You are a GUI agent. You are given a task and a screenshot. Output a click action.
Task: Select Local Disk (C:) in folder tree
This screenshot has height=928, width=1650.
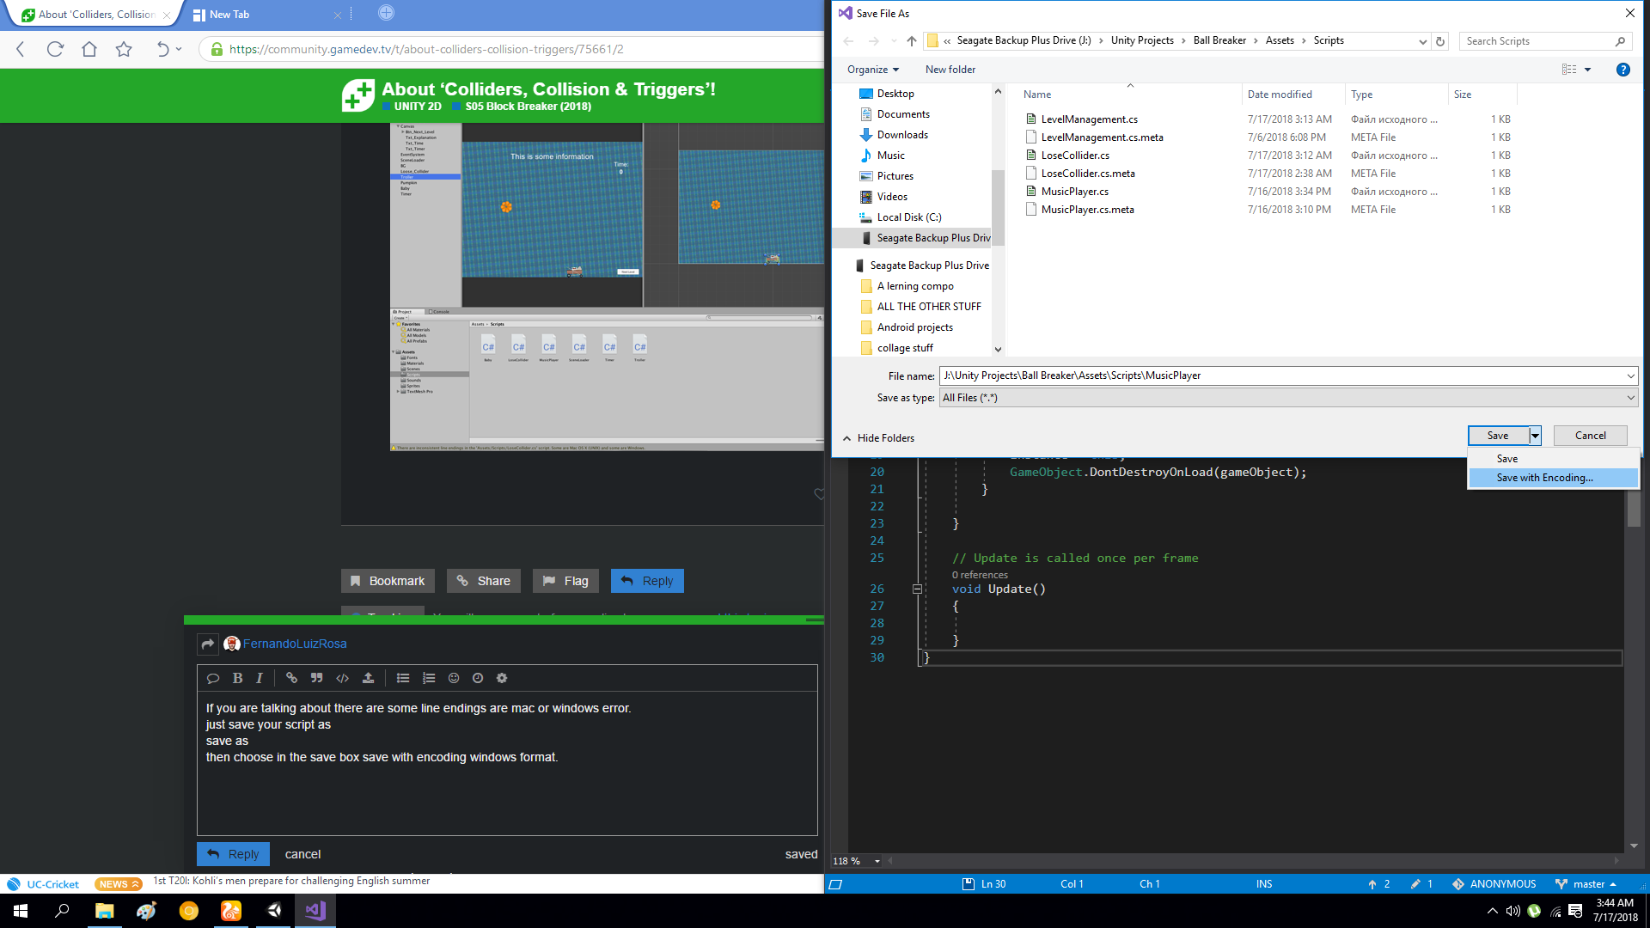click(909, 217)
